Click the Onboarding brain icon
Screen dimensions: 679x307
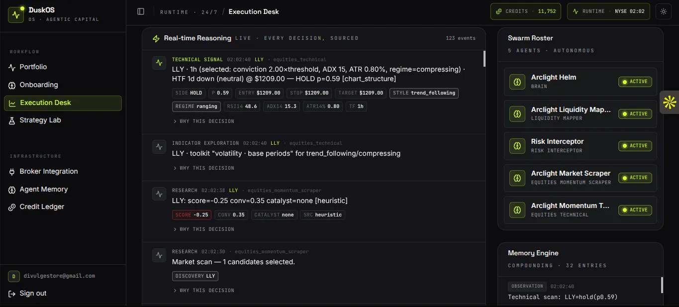tap(12, 85)
